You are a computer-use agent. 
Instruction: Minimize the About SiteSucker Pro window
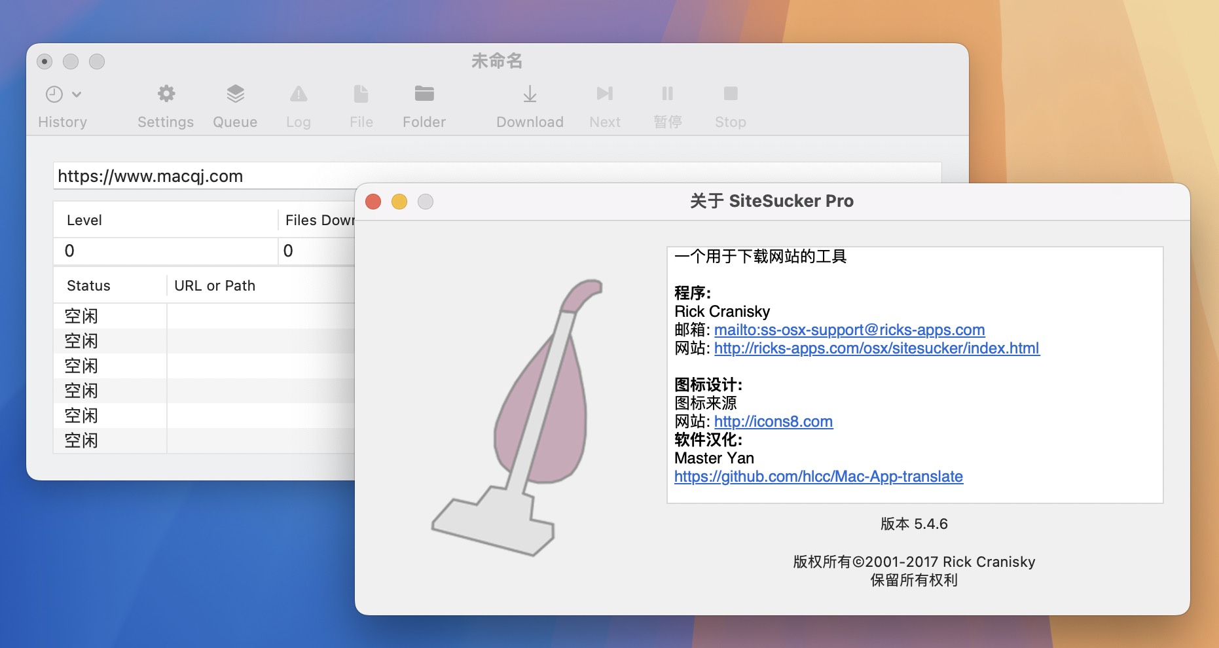[x=399, y=202]
